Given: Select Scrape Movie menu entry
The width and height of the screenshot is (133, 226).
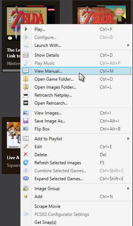Looking at the screenshot, I should 76,206.
